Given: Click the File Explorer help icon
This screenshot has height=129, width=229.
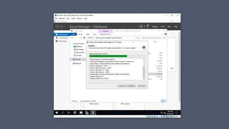Looking at the screenshot, I should [166, 34].
